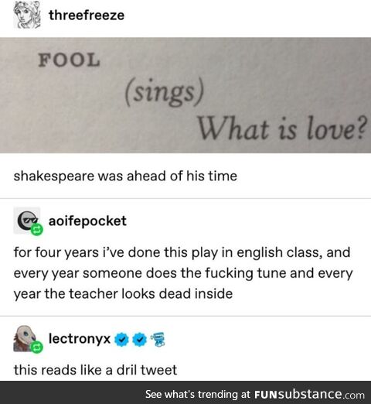
Task: Open the FOOL sings book photo
Action: tap(185, 95)
